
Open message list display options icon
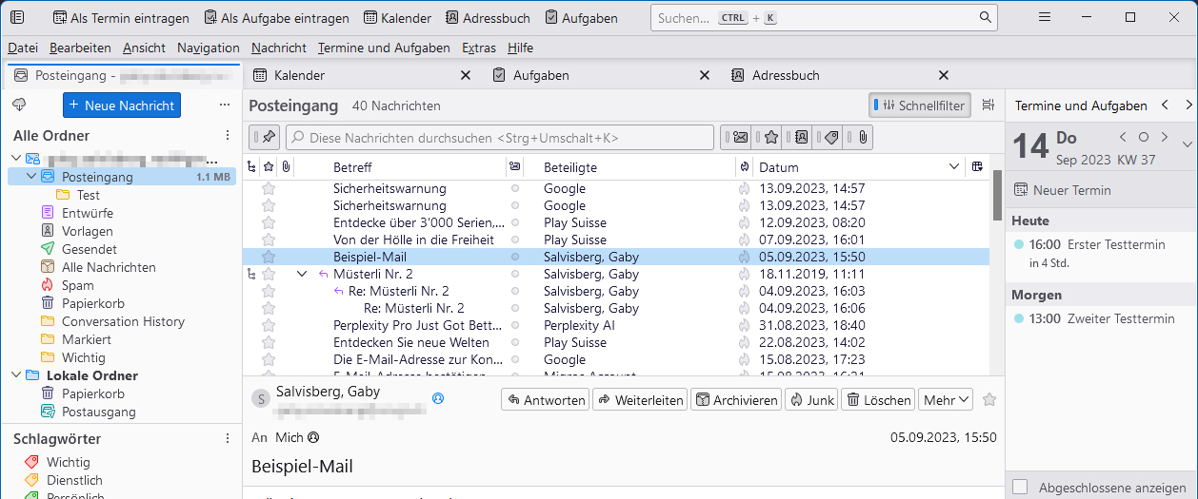(x=988, y=106)
